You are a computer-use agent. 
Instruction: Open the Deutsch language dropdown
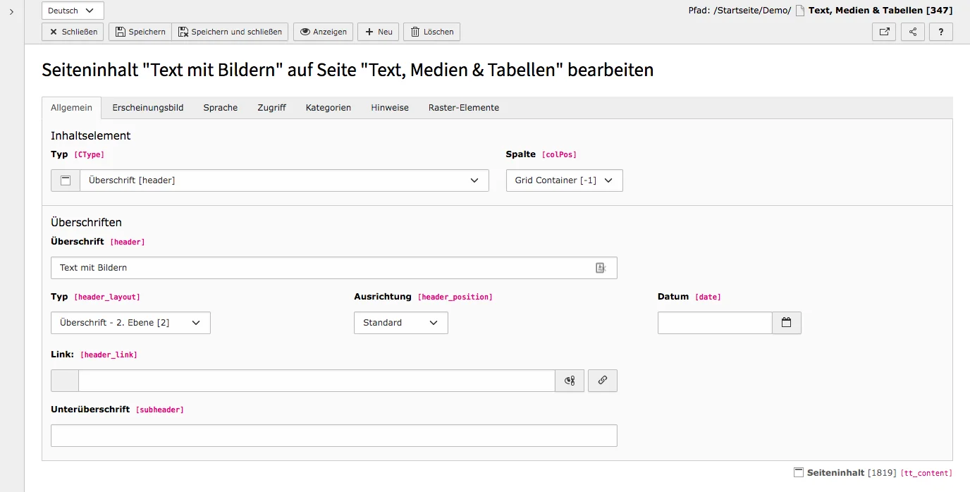[x=72, y=11]
